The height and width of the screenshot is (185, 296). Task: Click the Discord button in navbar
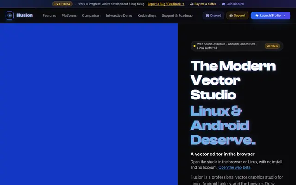[x=213, y=15]
